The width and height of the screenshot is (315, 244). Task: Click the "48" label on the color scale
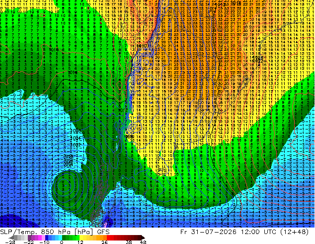(x=143, y=242)
